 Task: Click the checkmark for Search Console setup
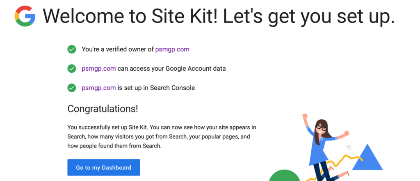[71, 87]
